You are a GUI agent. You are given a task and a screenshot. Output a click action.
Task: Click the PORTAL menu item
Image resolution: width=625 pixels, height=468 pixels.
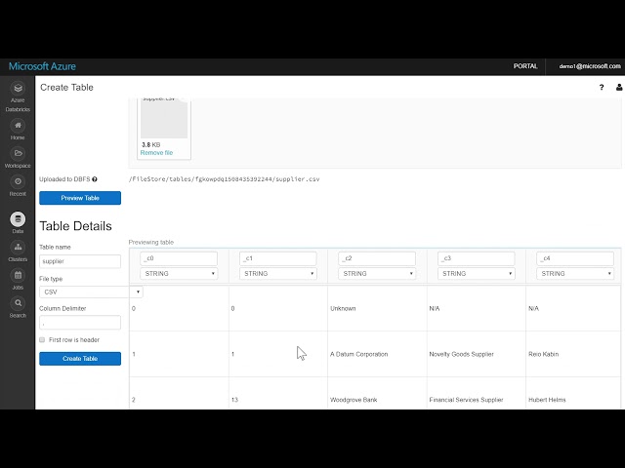525,66
